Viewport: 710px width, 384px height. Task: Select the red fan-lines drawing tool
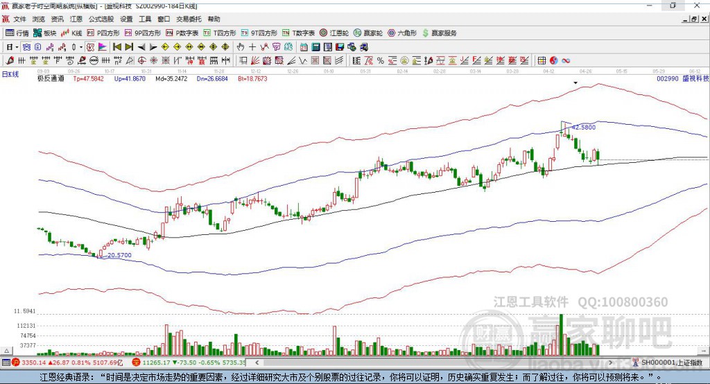[255, 61]
